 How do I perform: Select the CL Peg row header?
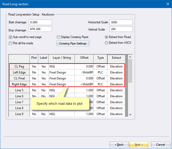click(x=19, y=66)
